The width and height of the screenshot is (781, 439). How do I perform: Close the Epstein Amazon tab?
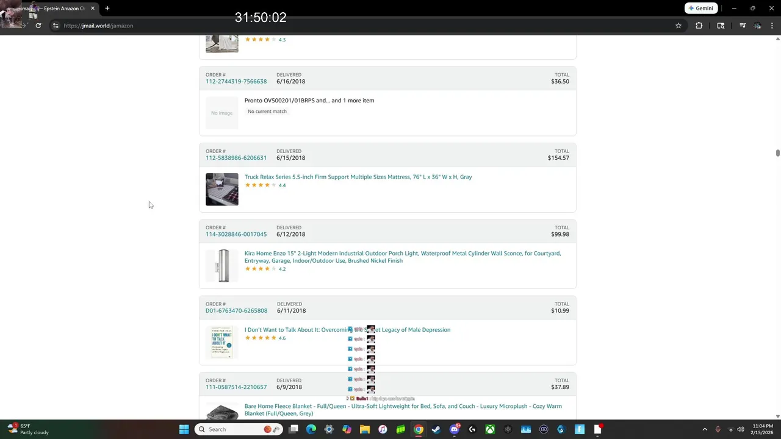coord(93,9)
